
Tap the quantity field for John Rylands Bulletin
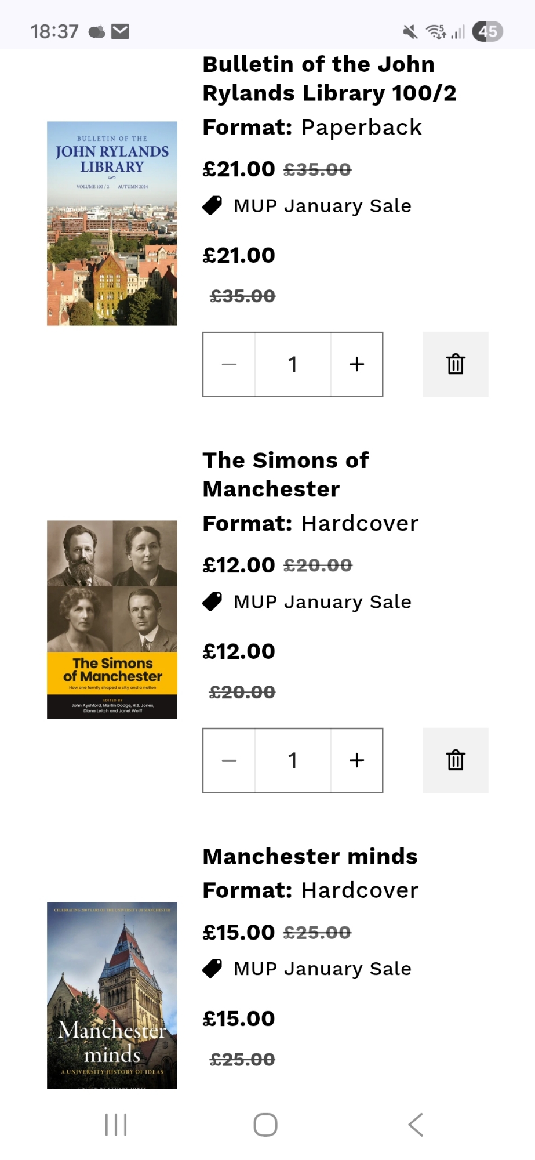click(293, 364)
